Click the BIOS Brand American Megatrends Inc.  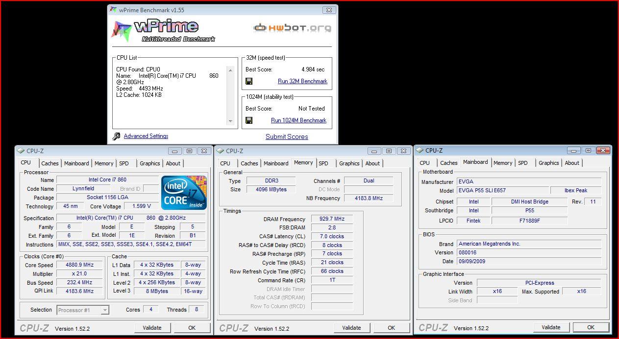529,244
